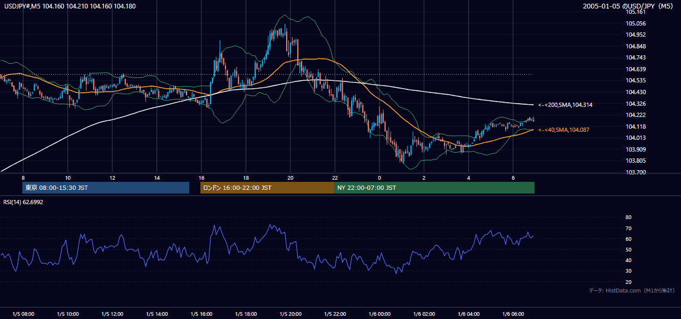This screenshot has width=681, height=319.
Task: Click the London 16:00-22:00 JST session bar
Action: [x=267, y=188]
